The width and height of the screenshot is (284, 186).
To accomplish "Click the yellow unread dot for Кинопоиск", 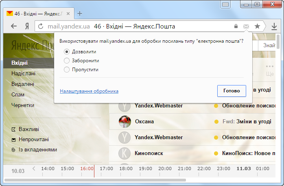I will (216, 153).
